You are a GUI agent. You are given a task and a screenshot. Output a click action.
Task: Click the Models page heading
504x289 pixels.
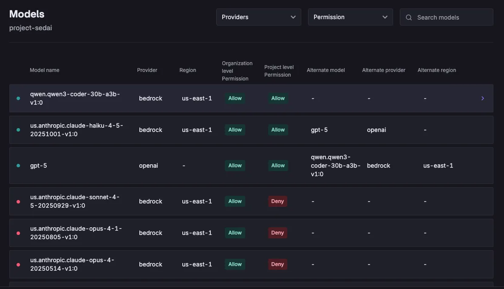point(27,14)
